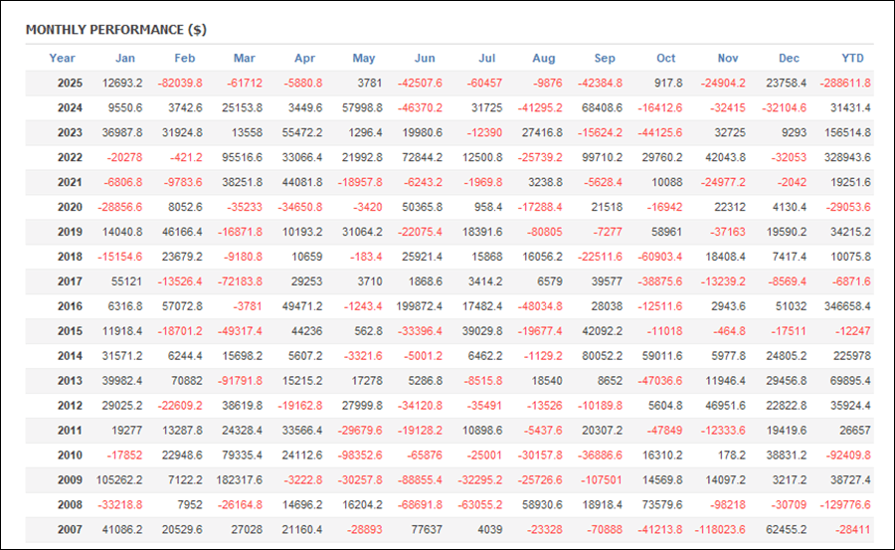The image size is (895, 550).
Task: Click the 2009 January value 105262.2
Action: tap(119, 481)
